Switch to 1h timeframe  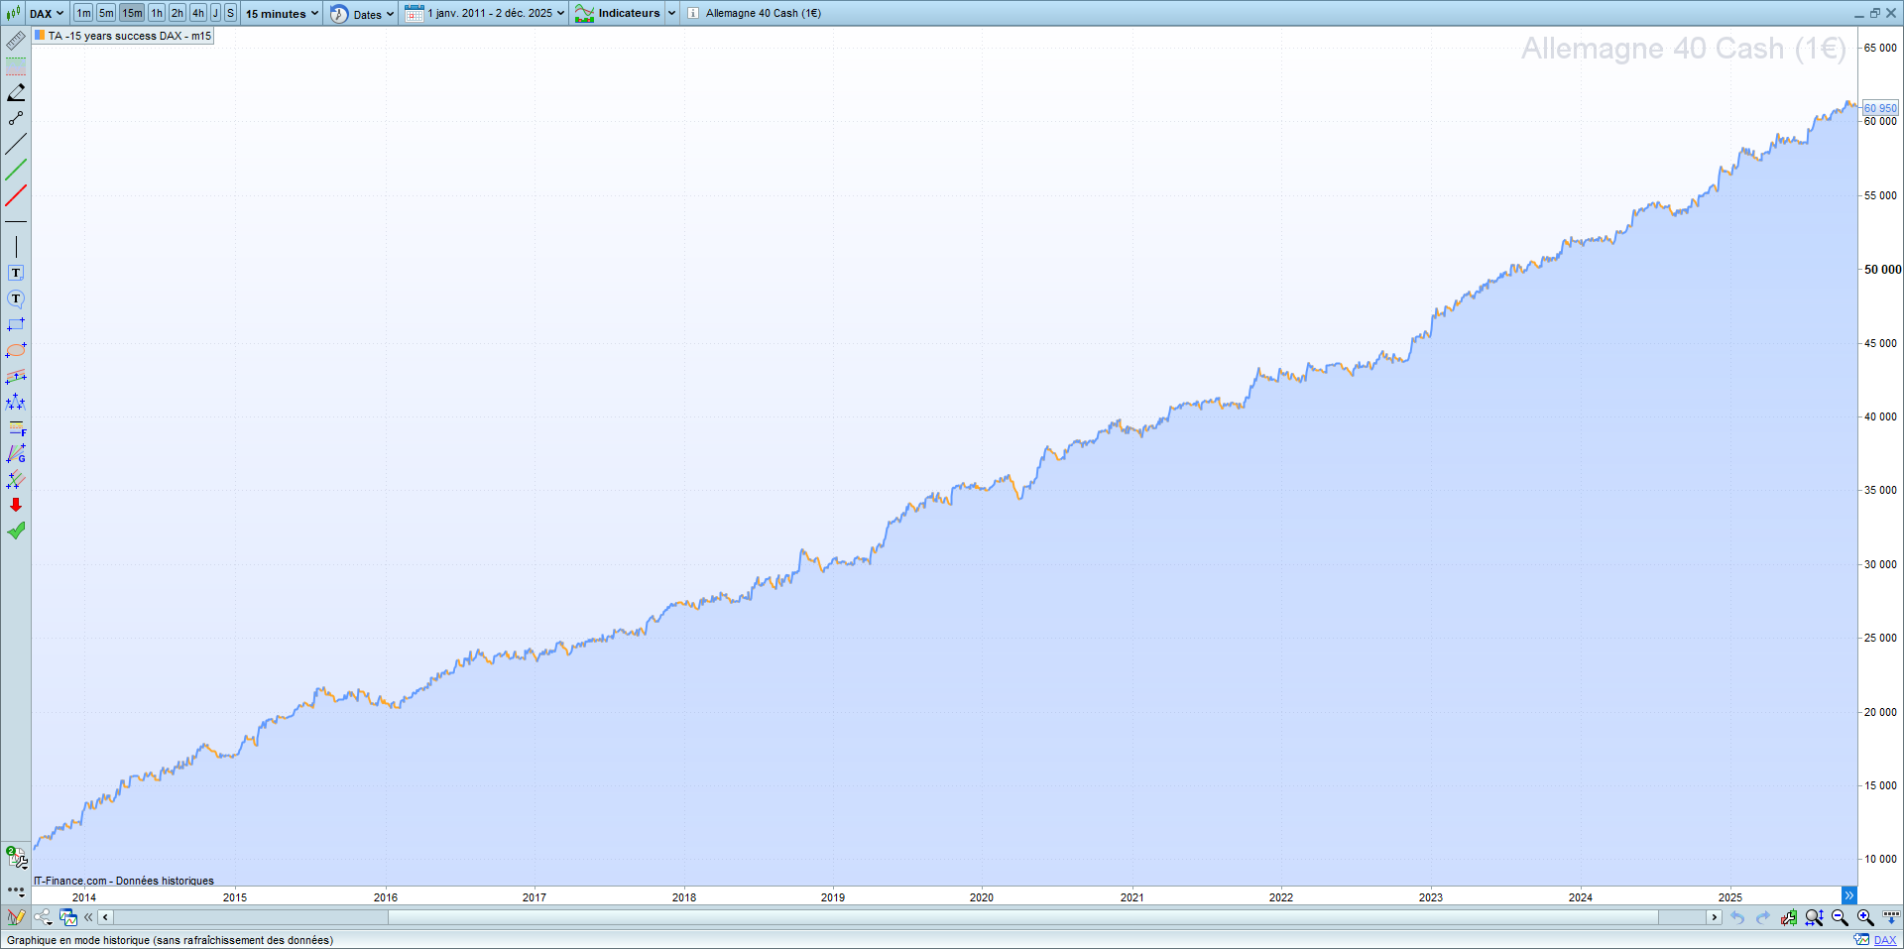pyautogui.click(x=157, y=13)
